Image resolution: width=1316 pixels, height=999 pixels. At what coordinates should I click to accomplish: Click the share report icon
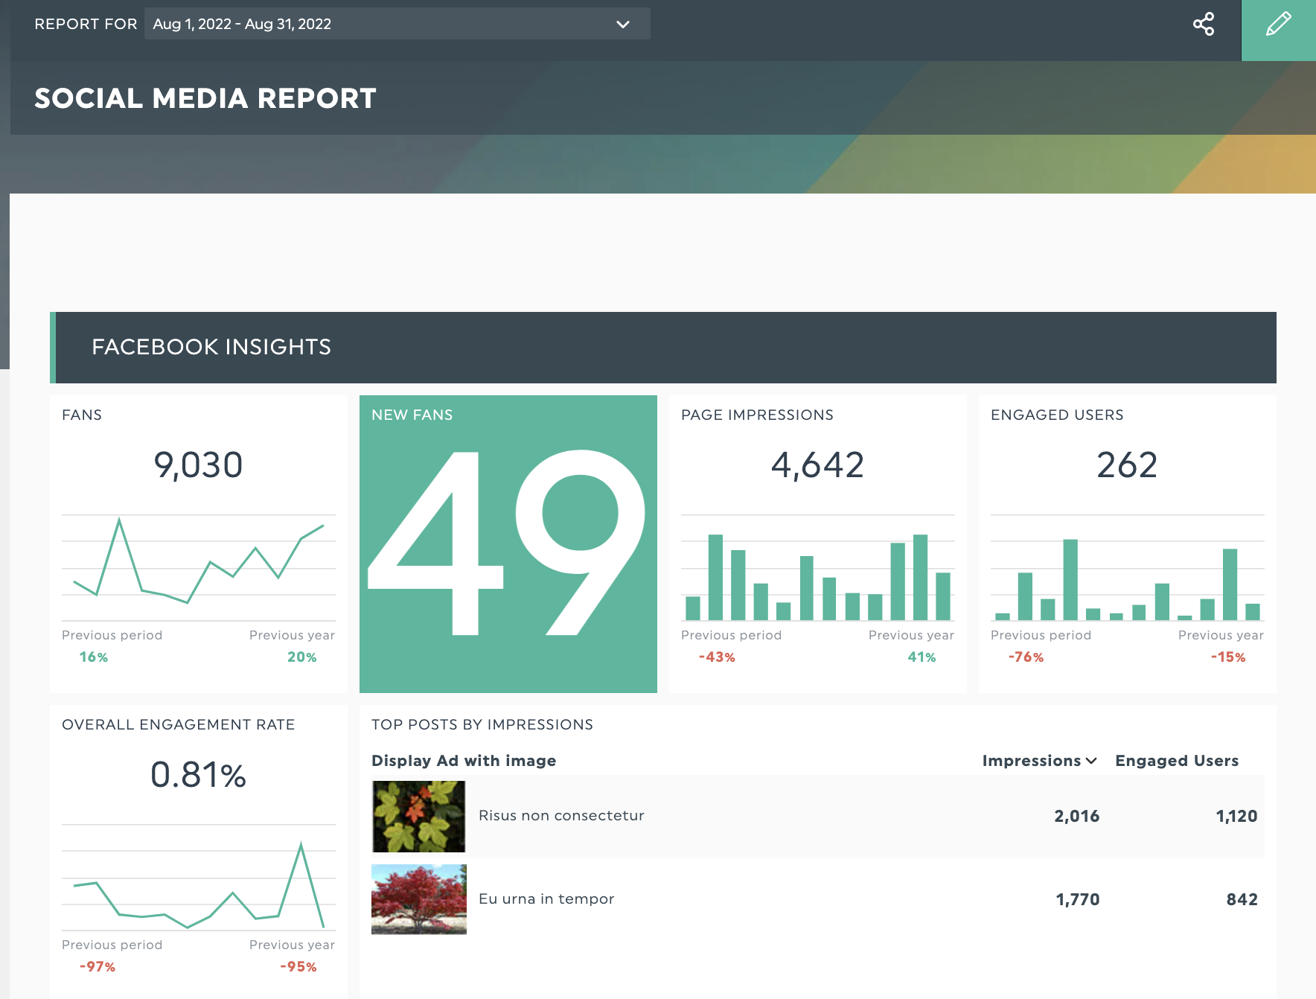coord(1204,24)
